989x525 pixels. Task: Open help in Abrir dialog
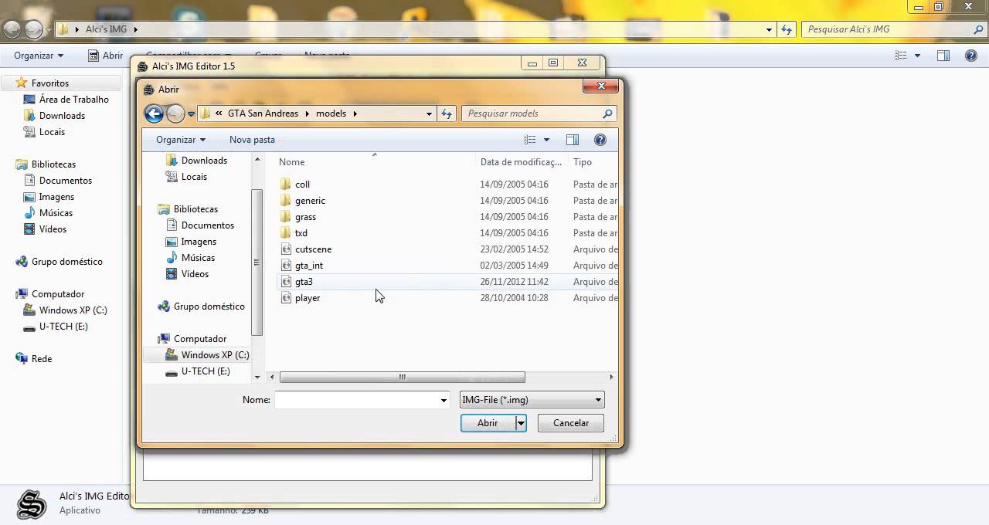click(600, 140)
